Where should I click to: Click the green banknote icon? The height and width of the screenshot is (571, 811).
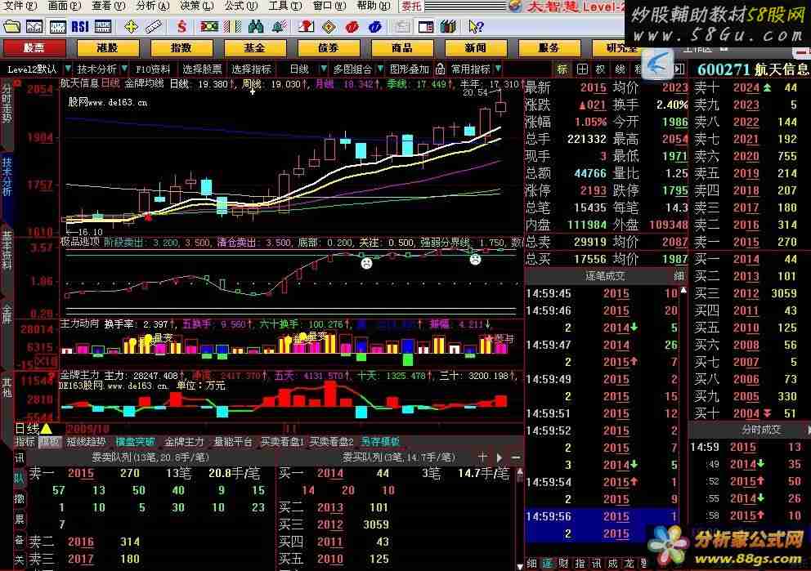(x=209, y=26)
